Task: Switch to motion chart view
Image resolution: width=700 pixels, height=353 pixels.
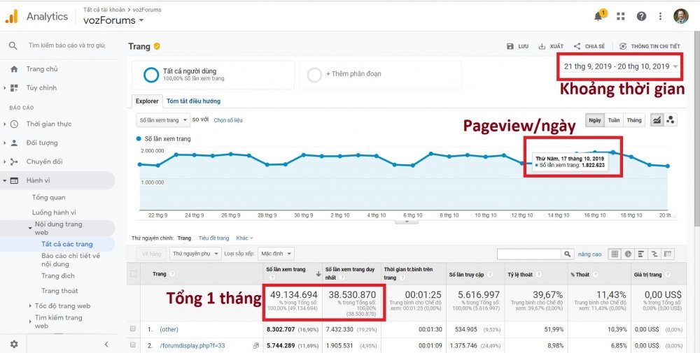Action: point(670,120)
